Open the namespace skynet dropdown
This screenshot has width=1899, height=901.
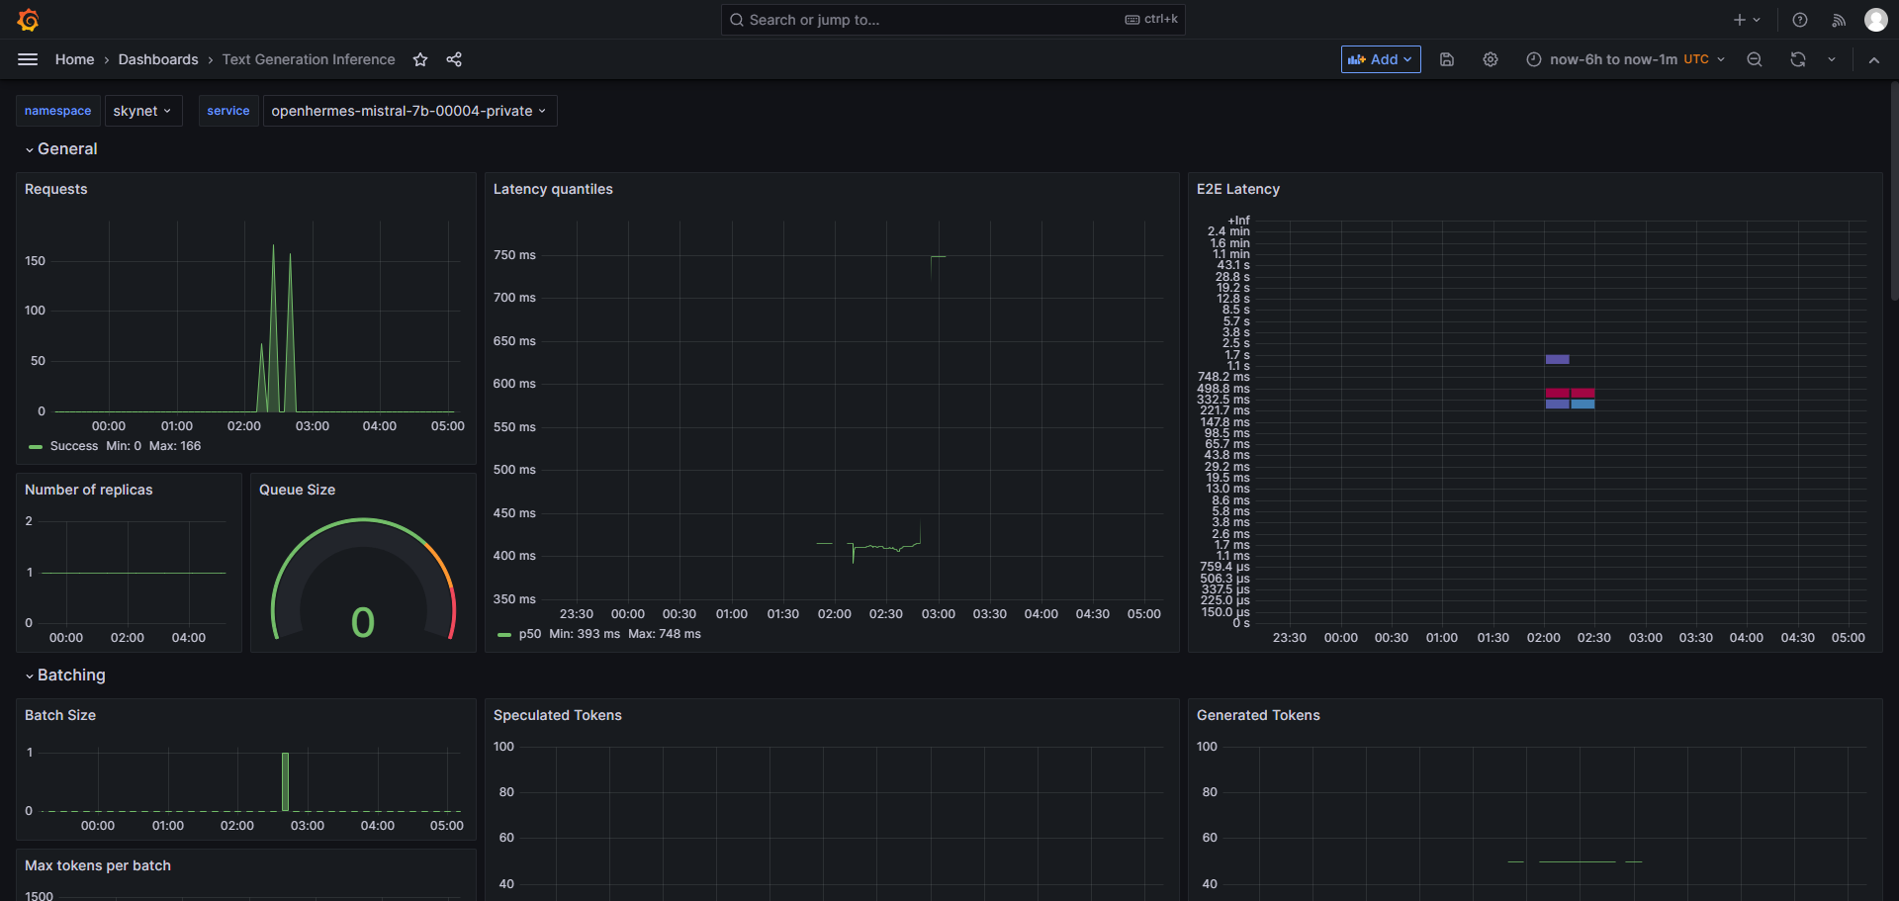141,111
